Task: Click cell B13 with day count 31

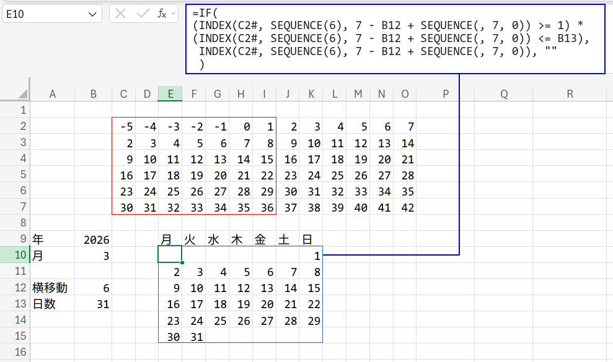Action: click(x=93, y=304)
